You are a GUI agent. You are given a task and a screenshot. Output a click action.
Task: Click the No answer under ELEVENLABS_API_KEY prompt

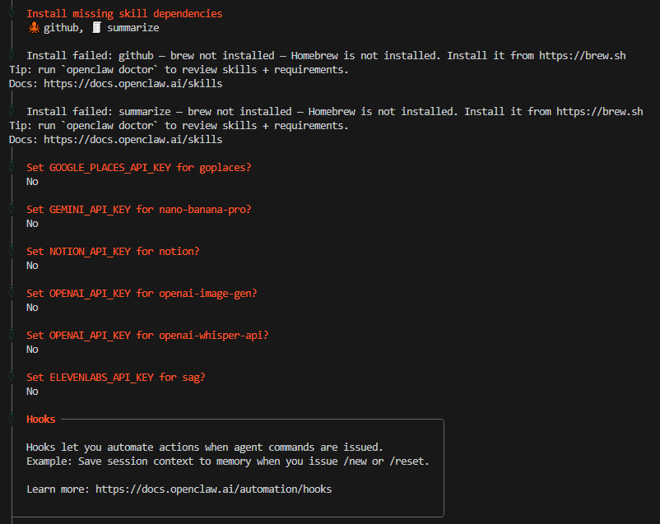point(32,392)
